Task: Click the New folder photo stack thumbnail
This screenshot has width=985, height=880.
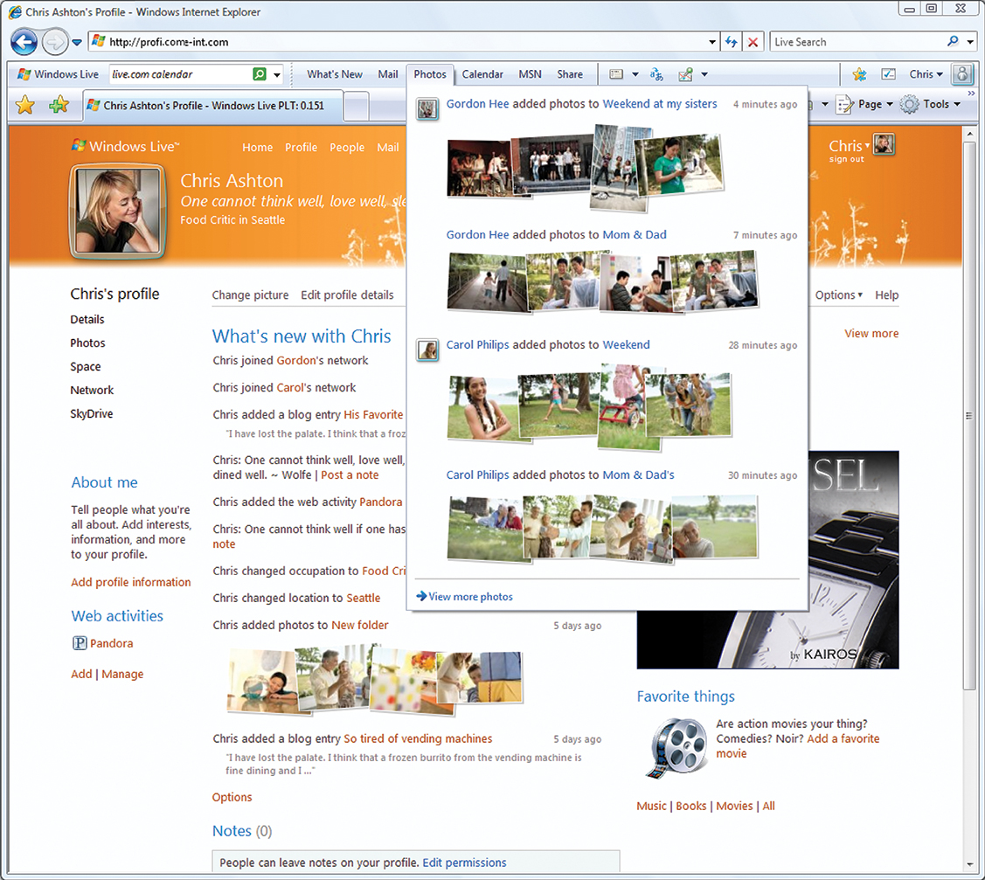Action: 375,680
